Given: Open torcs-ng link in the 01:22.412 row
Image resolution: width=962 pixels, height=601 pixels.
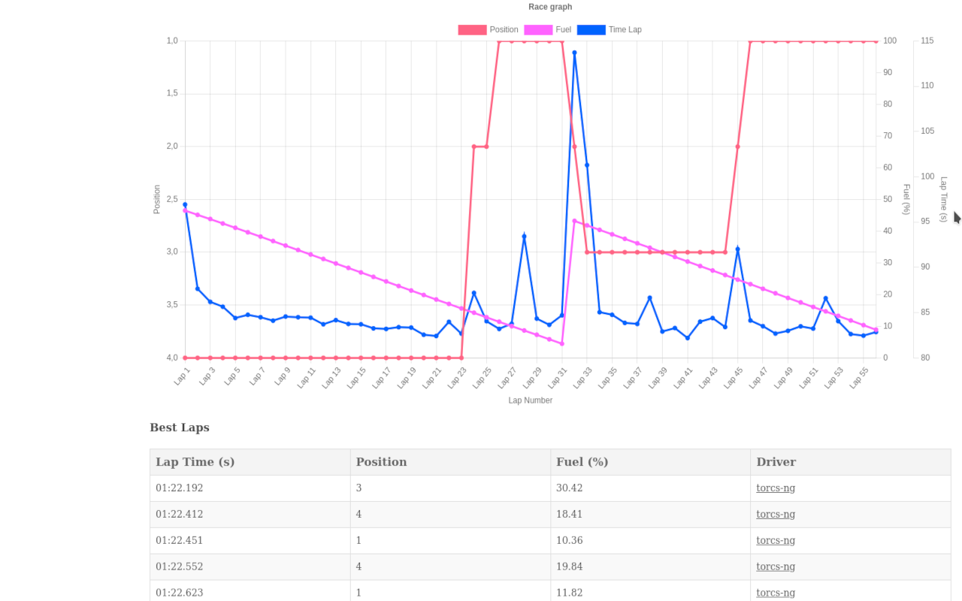Looking at the screenshot, I should click(x=776, y=515).
